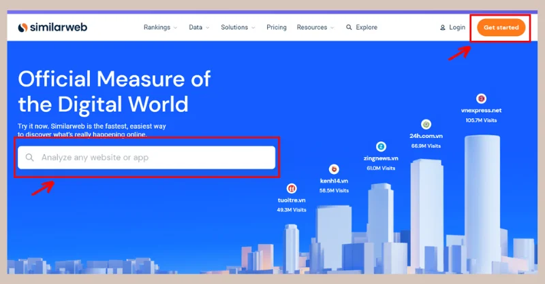
Task: Click the user profile icon next to Login
Action: [442, 27]
